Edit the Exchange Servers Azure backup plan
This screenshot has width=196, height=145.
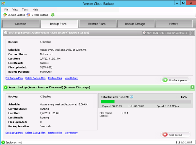14,78
